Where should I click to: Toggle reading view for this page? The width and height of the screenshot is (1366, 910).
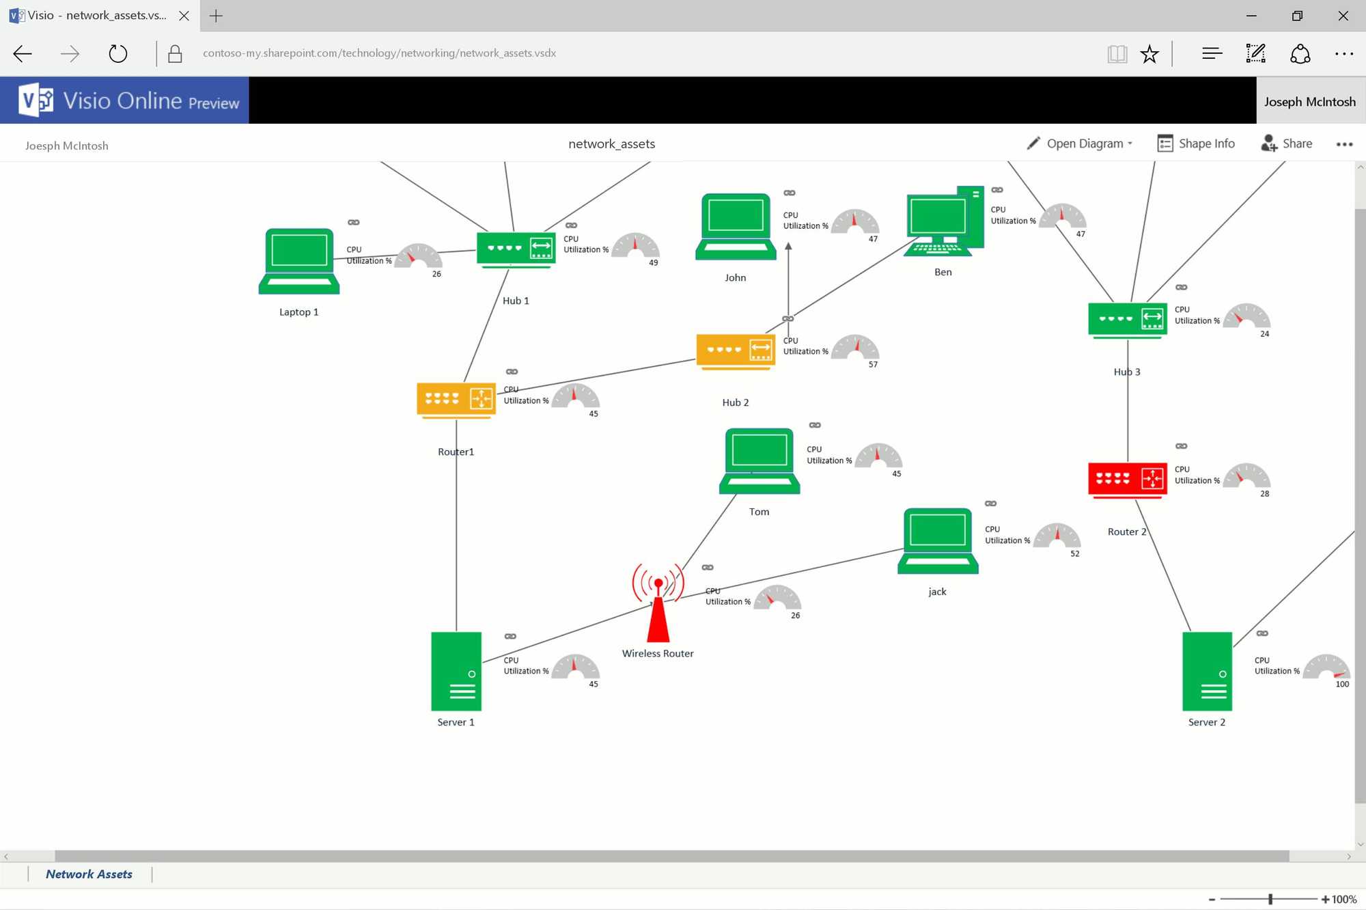click(x=1117, y=53)
